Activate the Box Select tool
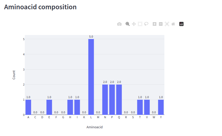The height and width of the screenshot is (136, 222). (140, 24)
